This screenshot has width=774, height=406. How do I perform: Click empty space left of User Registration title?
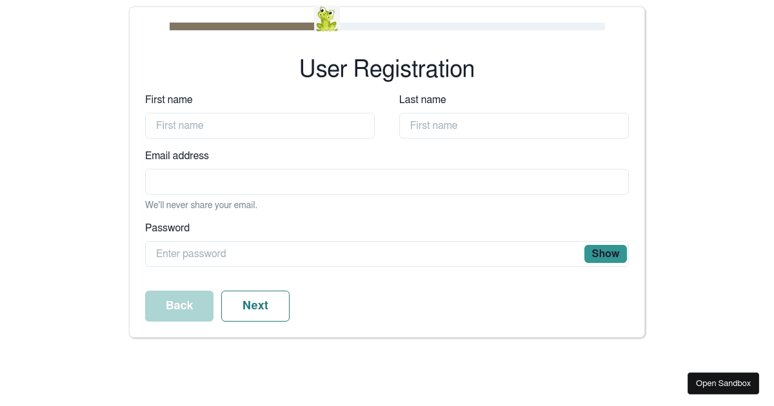click(x=213, y=69)
